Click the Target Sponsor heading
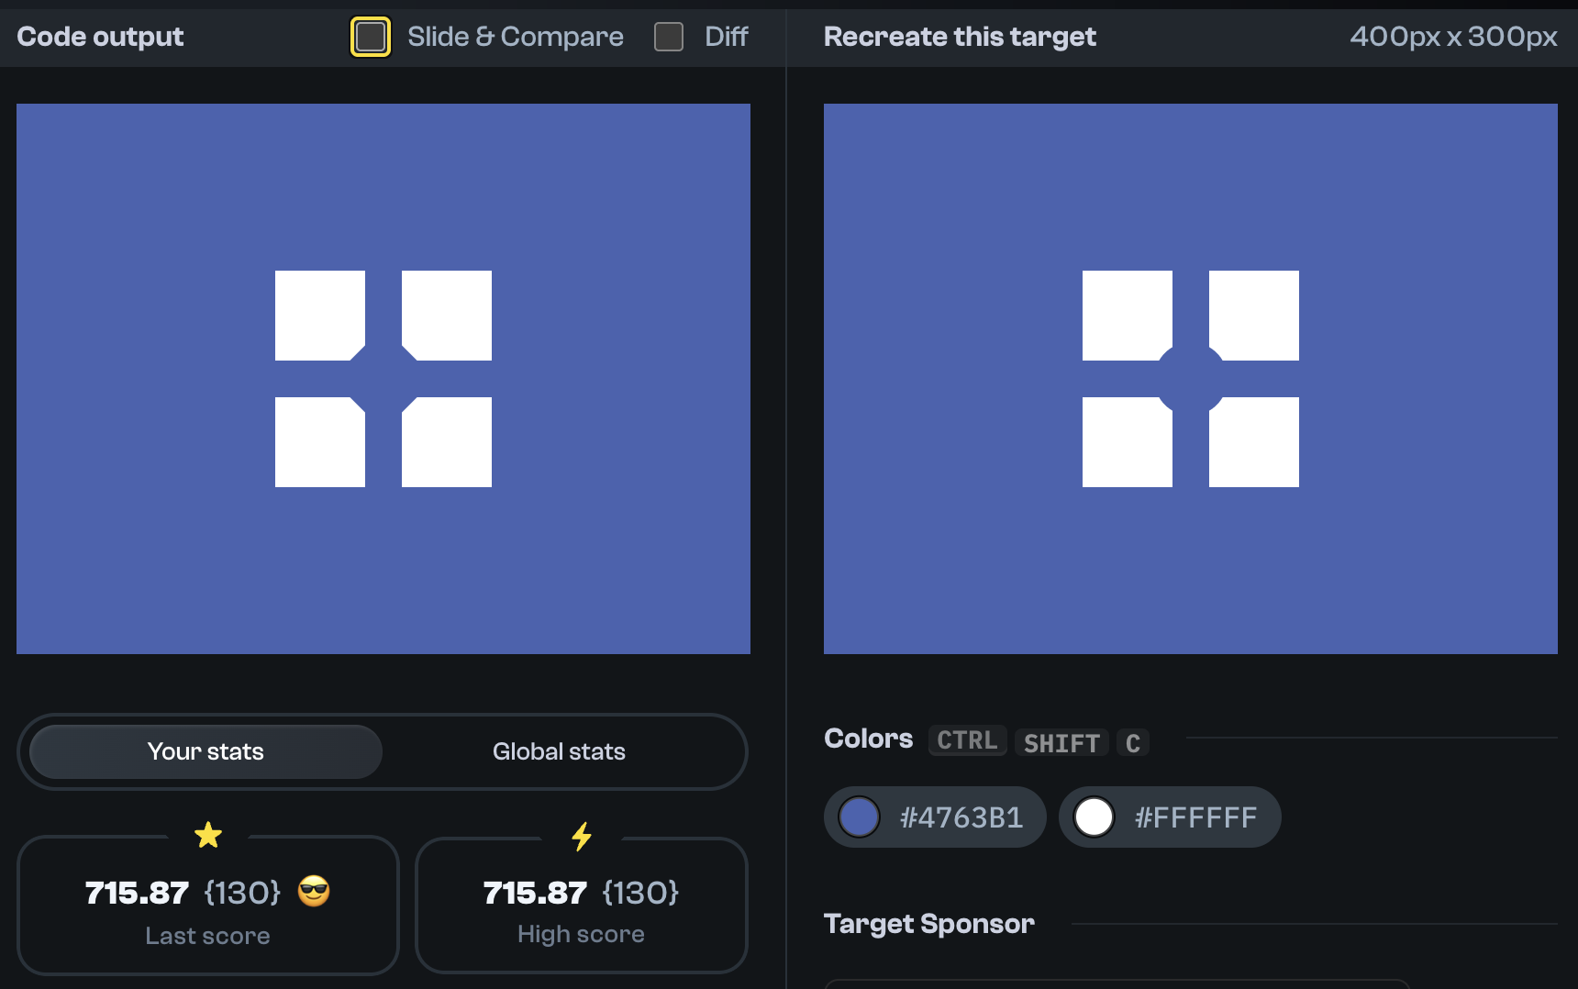This screenshot has height=989, width=1578. click(928, 923)
